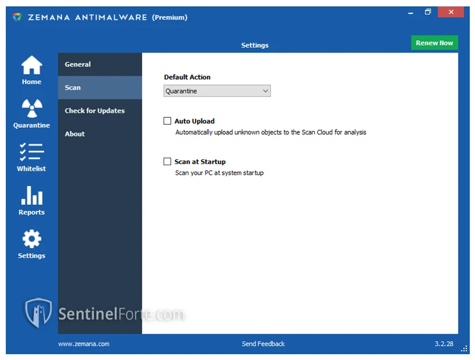Close the Zemana AntiMalware window
475x360 pixels.
click(x=451, y=12)
